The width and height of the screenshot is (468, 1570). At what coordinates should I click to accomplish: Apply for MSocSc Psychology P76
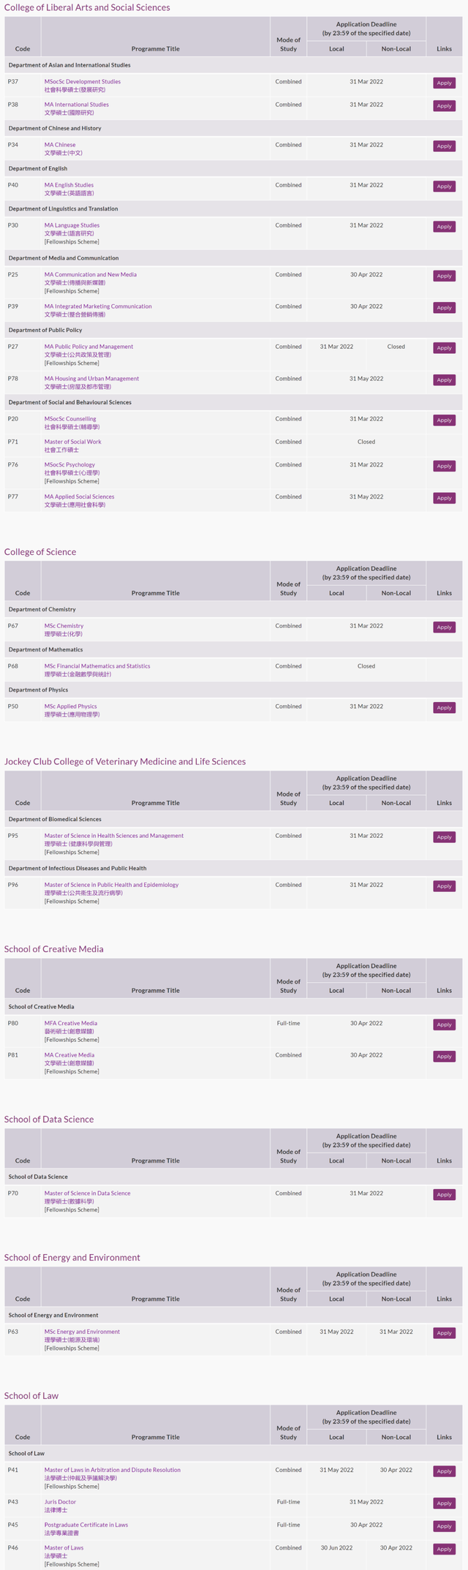click(x=444, y=466)
